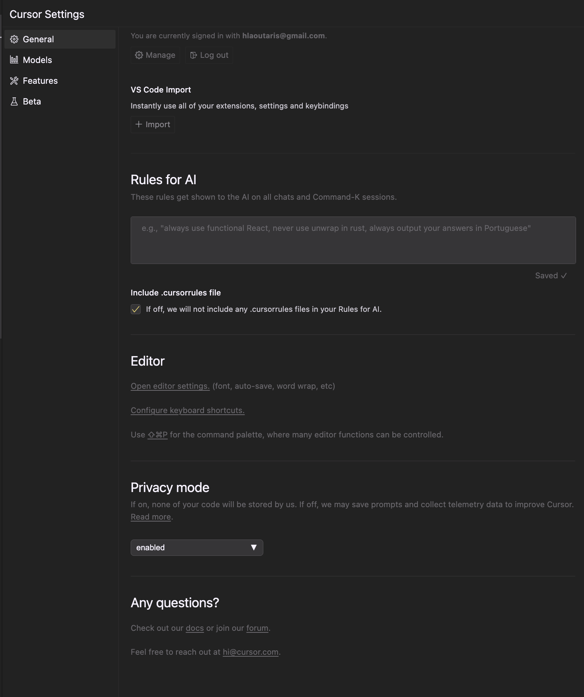Open editor settings link
Viewport: 584px width, 697px height.
tap(170, 386)
